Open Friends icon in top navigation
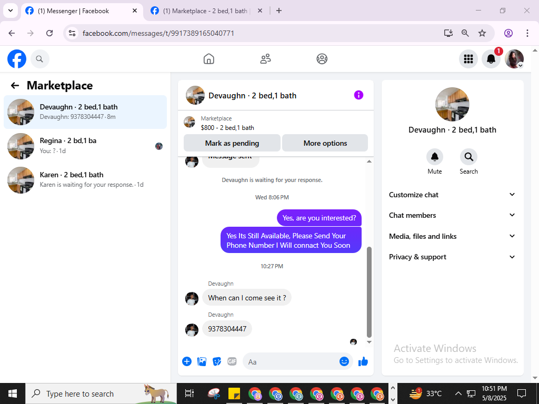 265,59
